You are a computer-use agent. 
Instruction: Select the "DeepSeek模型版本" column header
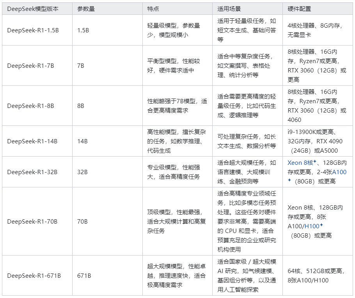33,9
